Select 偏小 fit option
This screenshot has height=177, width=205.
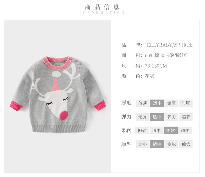[142, 144]
